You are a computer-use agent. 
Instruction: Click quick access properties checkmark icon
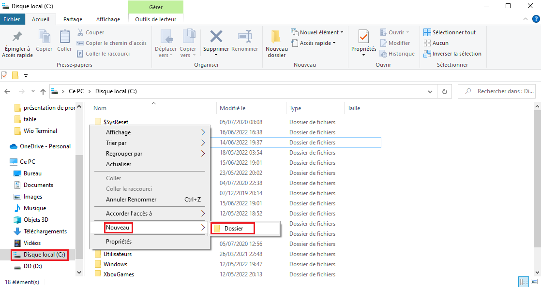click(4, 75)
